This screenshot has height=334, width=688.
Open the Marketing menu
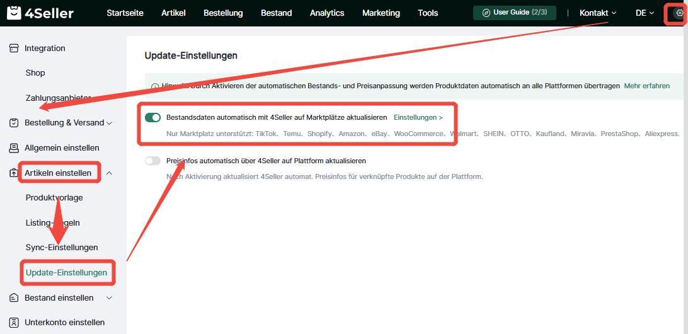pos(381,13)
